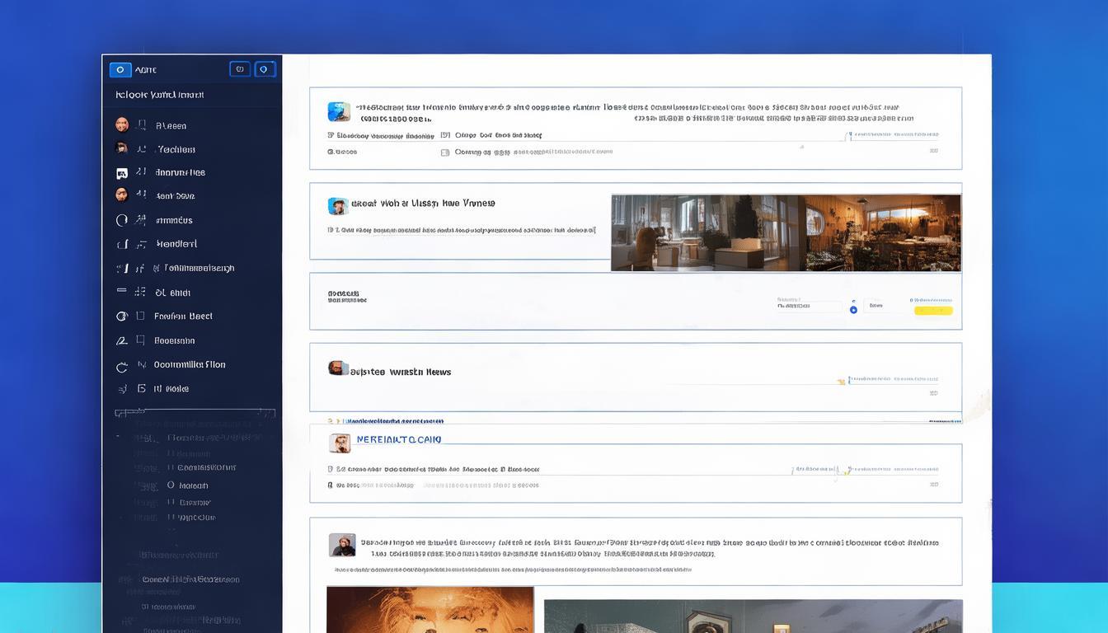The image size is (1108, 633).
Task: Open the first sidebar contact with avatar
Action: point(122,125)
